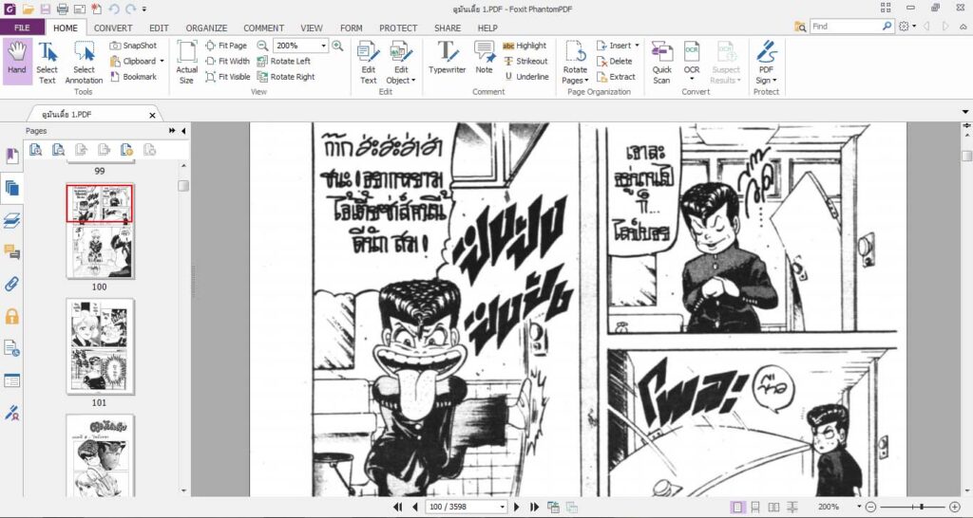973x518 pixels.
Task: Expand the Rotate Pages dropdown
Action: pos(586,81)
